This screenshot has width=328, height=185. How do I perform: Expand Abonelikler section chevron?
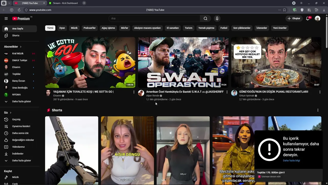pyautogui.click(x=20, y=47)
